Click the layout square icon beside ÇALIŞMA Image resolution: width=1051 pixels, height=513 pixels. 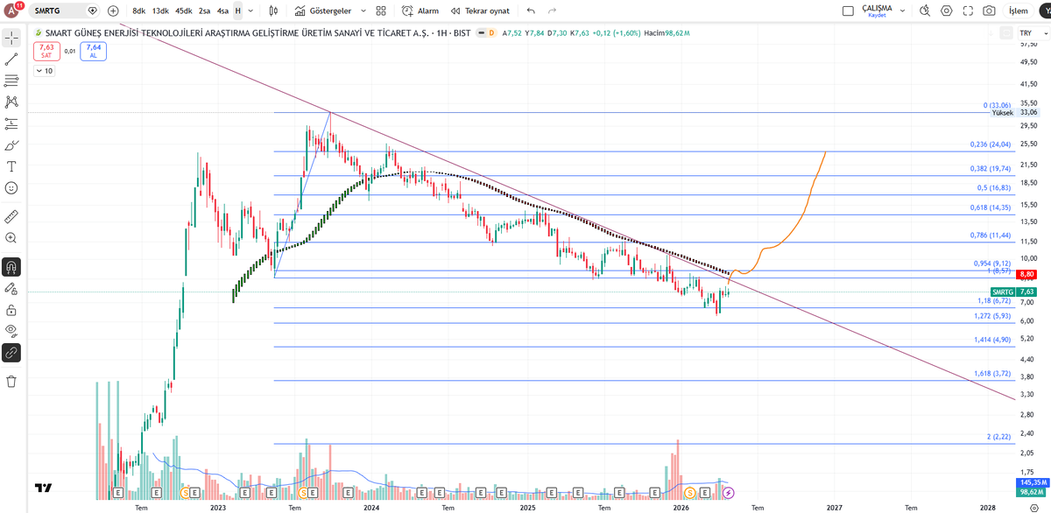coord(847,11)
